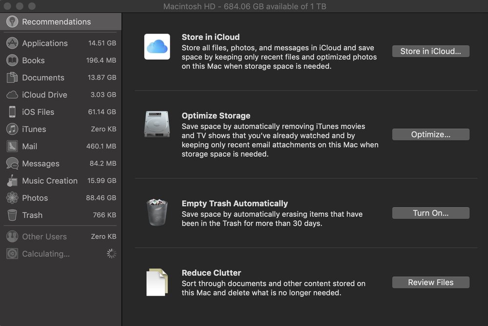Viewport: 488px width, 326px height.
Task: Click the iOS Files phone icon
Action: 12,112
